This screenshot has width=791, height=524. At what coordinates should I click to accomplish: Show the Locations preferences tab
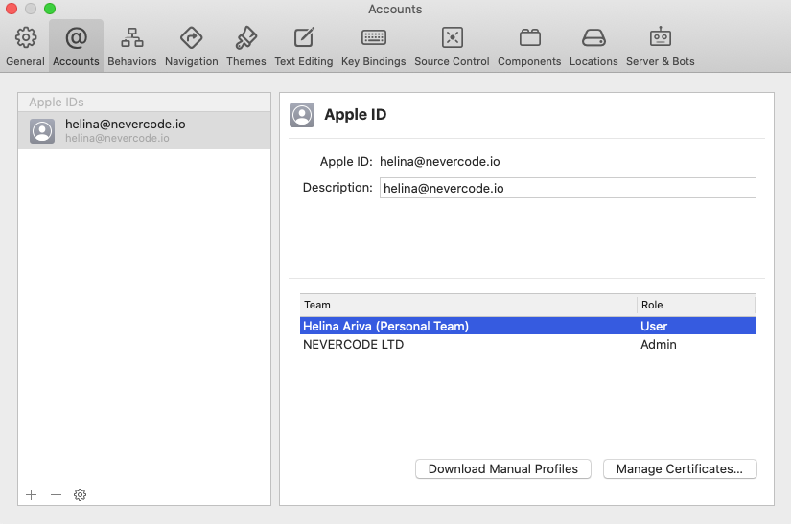[593, 46]
